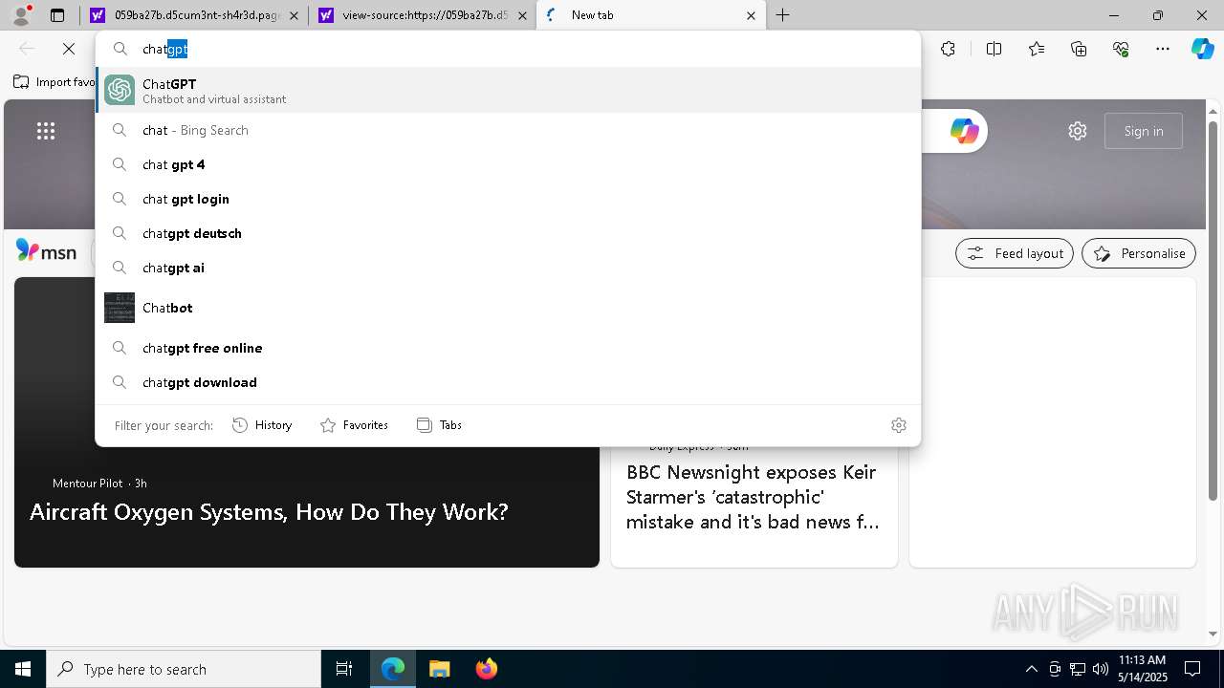Click the Microsoft Edge taskbar icon
The height and width of the screenshot is (688, 1224).
point(393,669)
